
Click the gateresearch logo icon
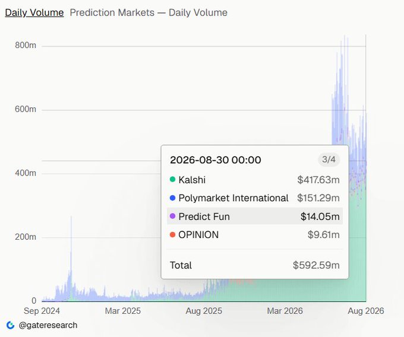click(10, 325)
